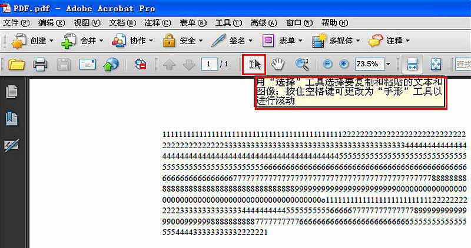Click the start meeting collaboration icon

coord(140,64)
